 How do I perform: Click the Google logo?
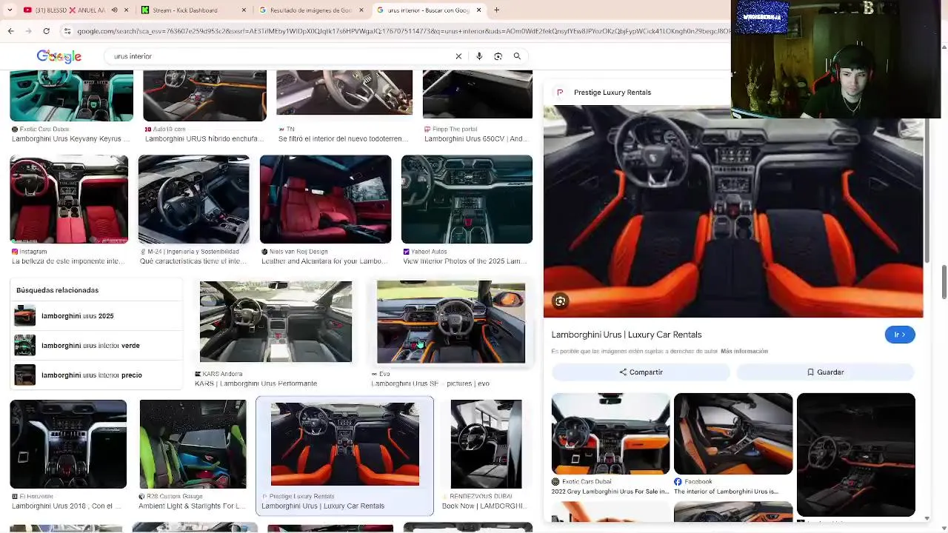(x=59, y=56)
